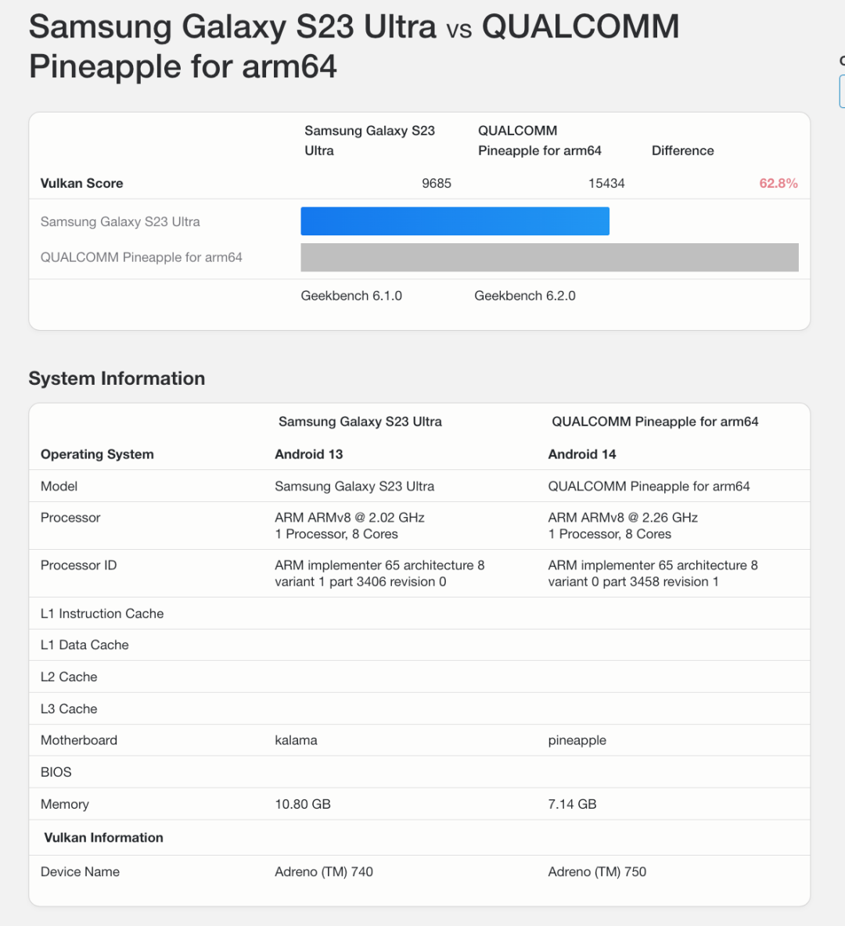Click the Difference column header
The image size is (845, 926).
click(682, 150)
